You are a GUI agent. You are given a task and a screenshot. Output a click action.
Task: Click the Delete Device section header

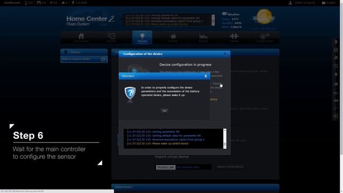click(195, 187)
